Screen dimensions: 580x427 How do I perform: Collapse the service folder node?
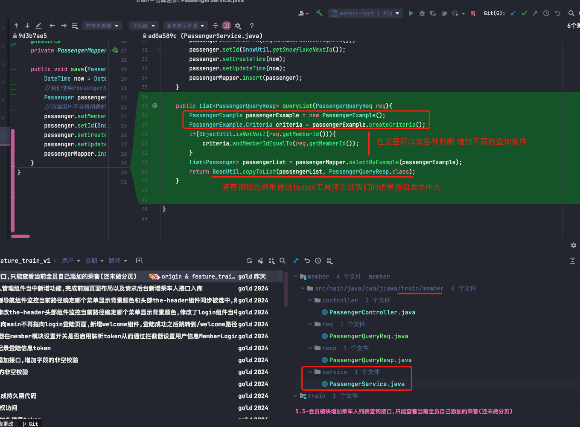310,372
